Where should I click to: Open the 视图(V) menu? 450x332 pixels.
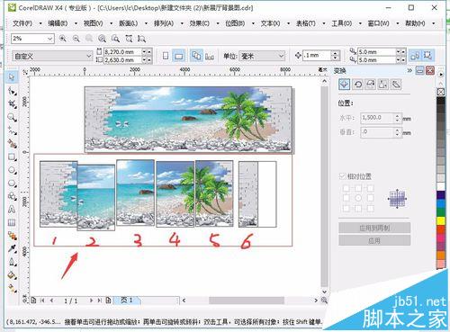click(93, 23)
